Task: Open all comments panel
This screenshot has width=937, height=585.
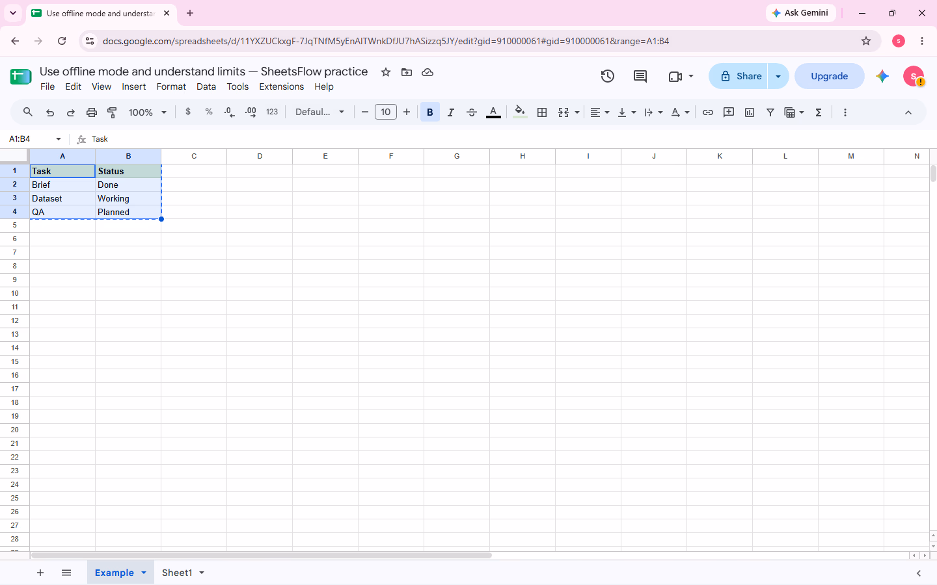Action: click(640, 76)
